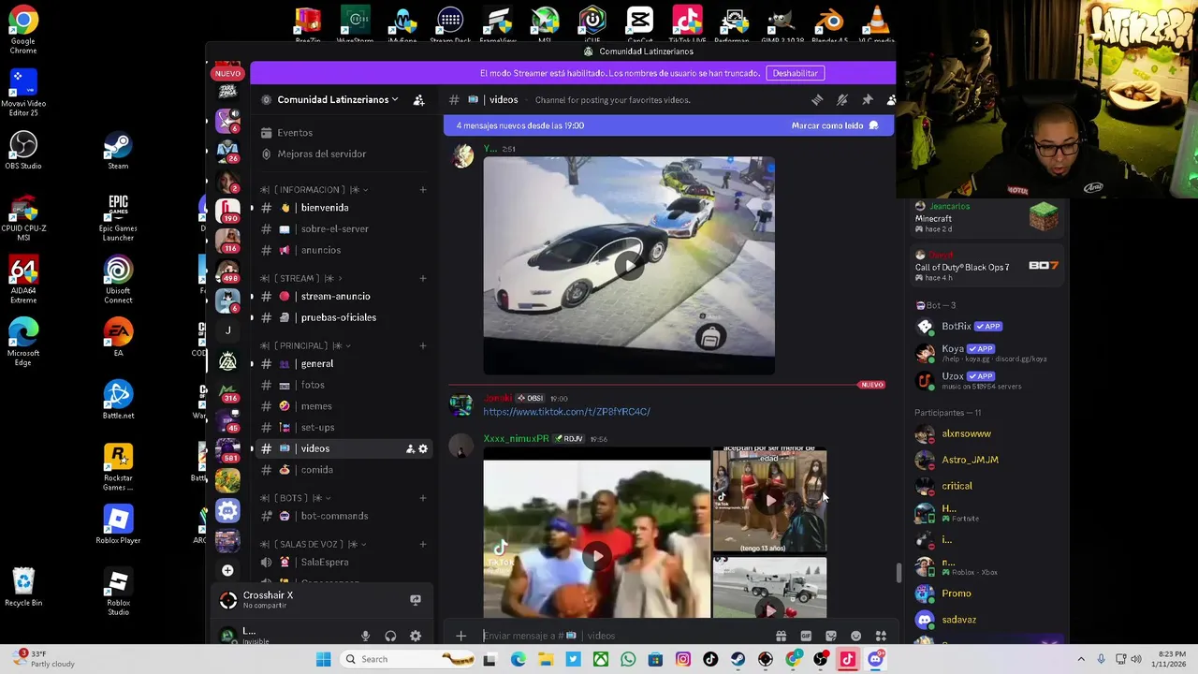Mute microphone in Discord user panel
1198x674 pixels.
tap(366, 637)
